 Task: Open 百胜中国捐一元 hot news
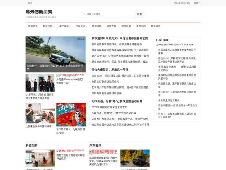(178, 107)
